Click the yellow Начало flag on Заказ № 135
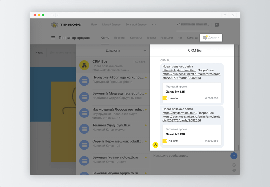 pyautogui.click(x=165, y=98)
